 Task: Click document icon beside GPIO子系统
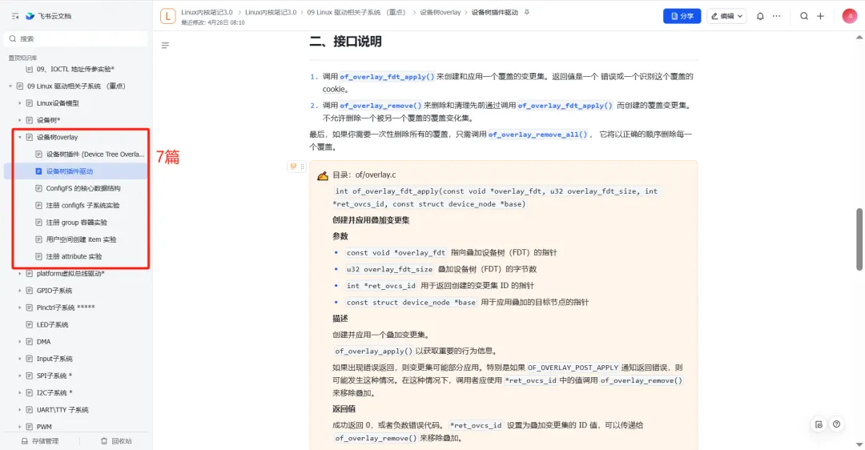(30, 291)
